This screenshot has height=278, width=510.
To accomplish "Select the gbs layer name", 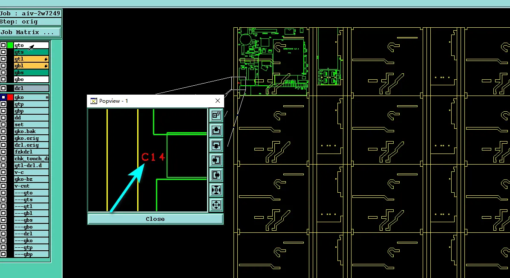I will coord(31,72).
